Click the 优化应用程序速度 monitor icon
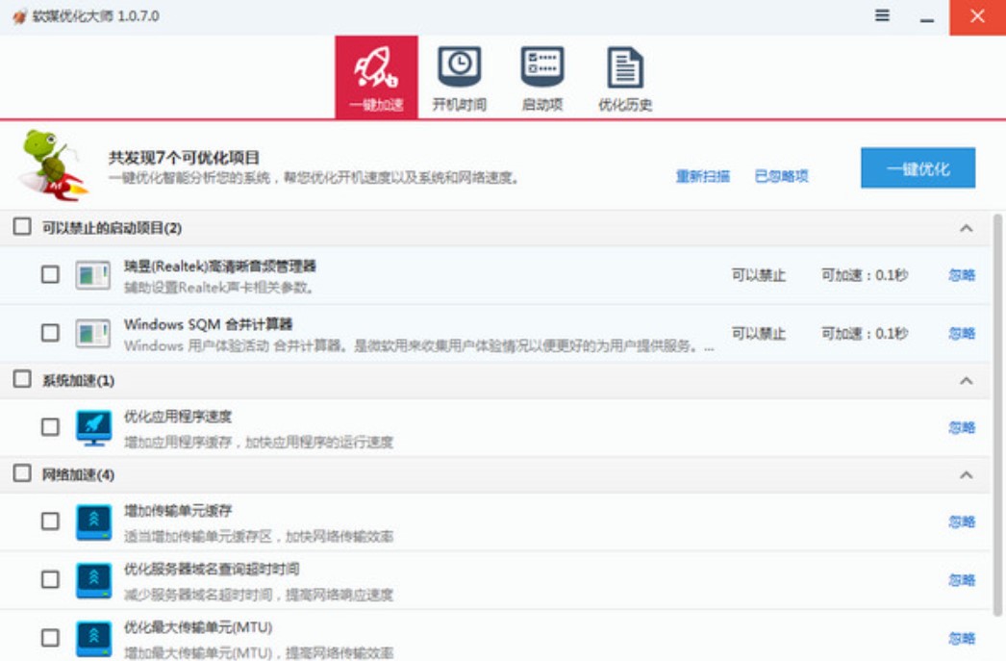 pos(93,427)
